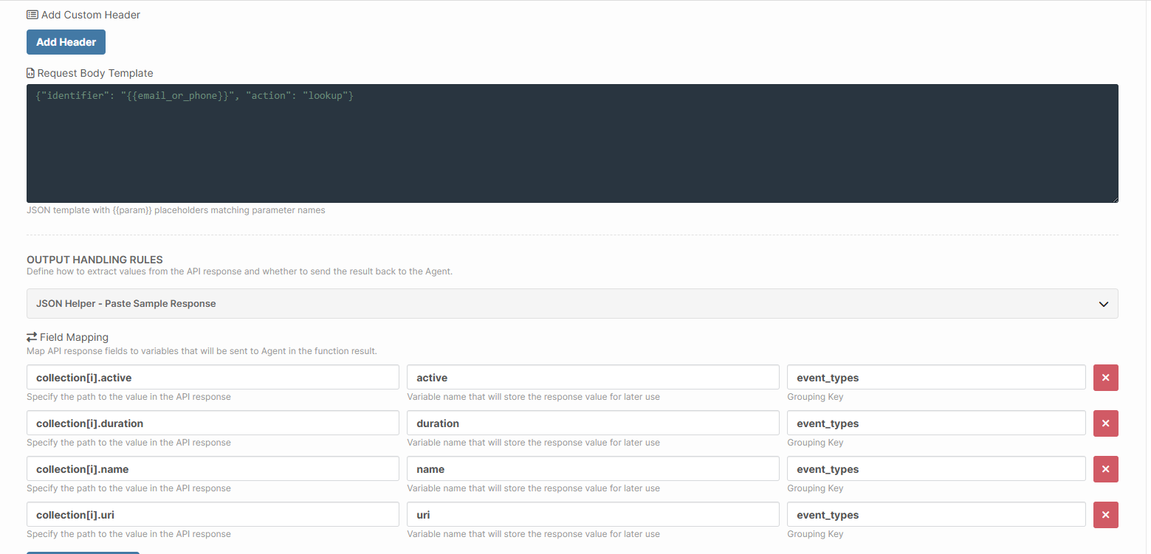The height and width of the screenshot is (554, 1151).
Task: Focus the collection[i].active path field
Action: pos(213,378)
